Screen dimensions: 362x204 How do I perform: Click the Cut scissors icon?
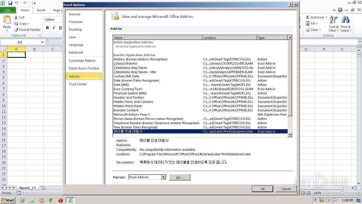[16, 17]
